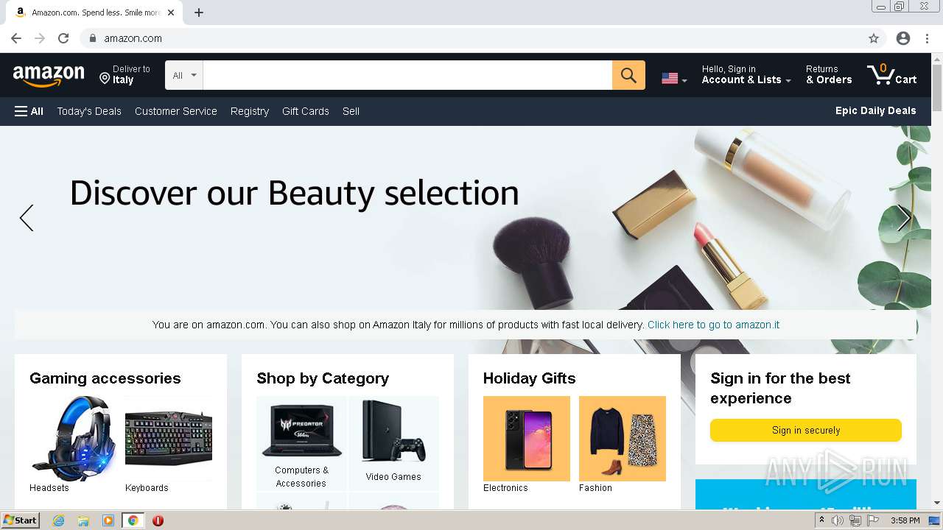Reload the page with refresh icon

(63, 38)
